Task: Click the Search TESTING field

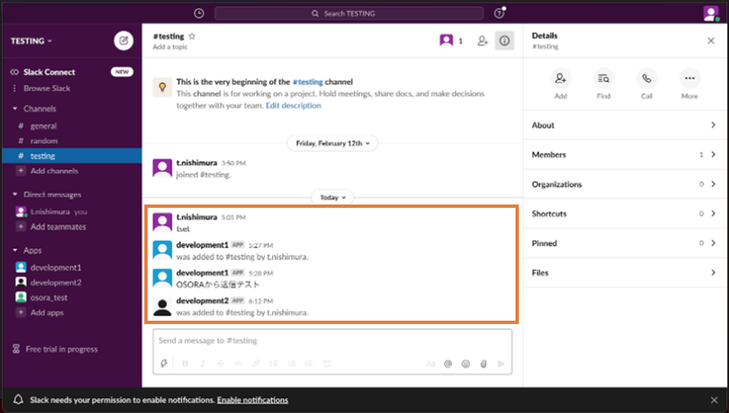Action: click(x=349, y=13)
